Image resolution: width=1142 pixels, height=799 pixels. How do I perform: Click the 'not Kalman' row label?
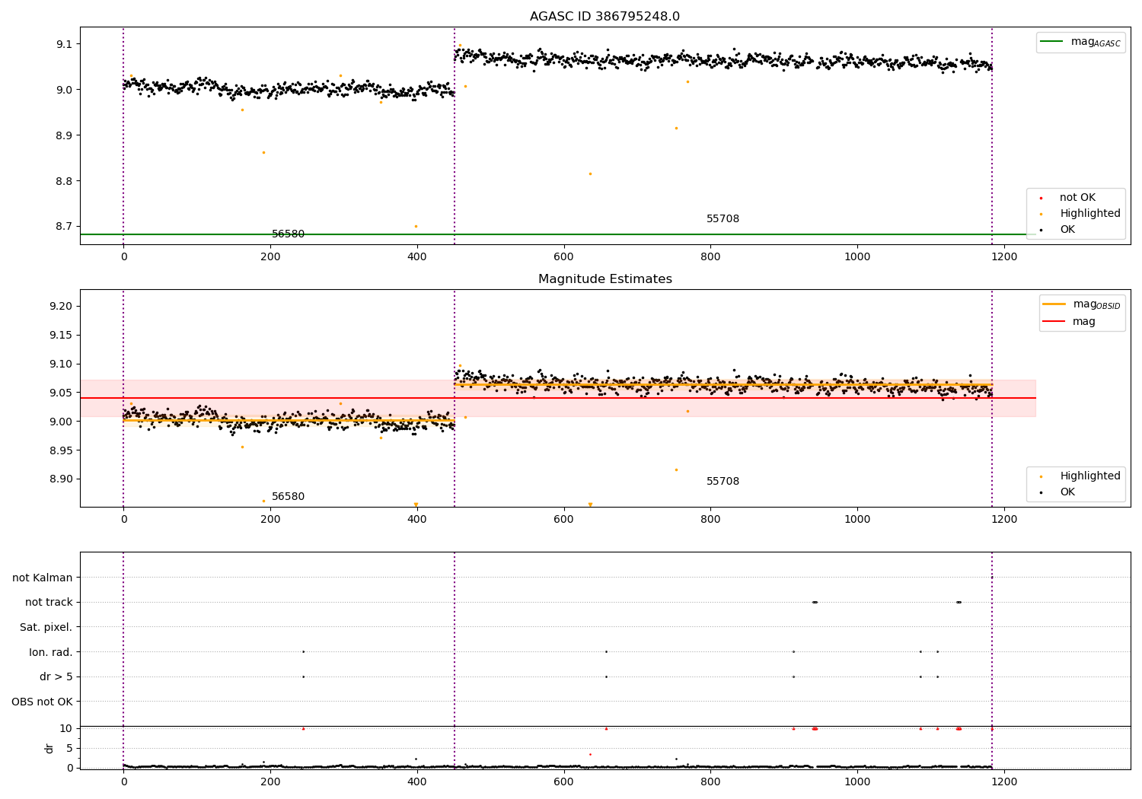43,578
